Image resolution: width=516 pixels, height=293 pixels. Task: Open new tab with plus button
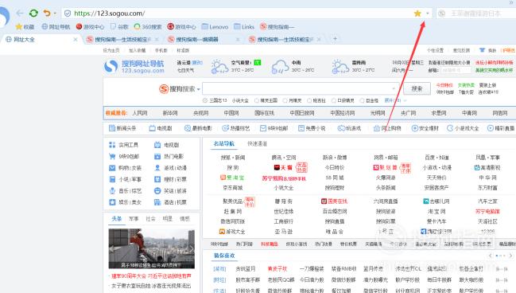tap(335, 39)
